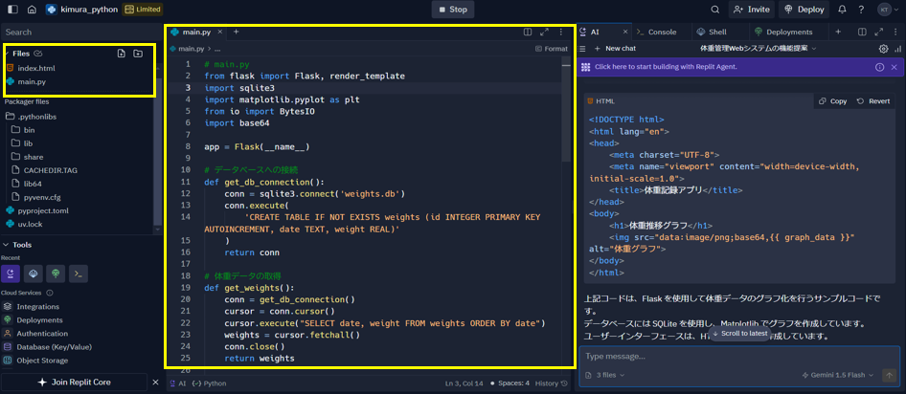Format the main.py code

coord(552,49)
